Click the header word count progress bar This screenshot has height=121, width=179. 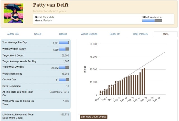(x=152, y=21)
